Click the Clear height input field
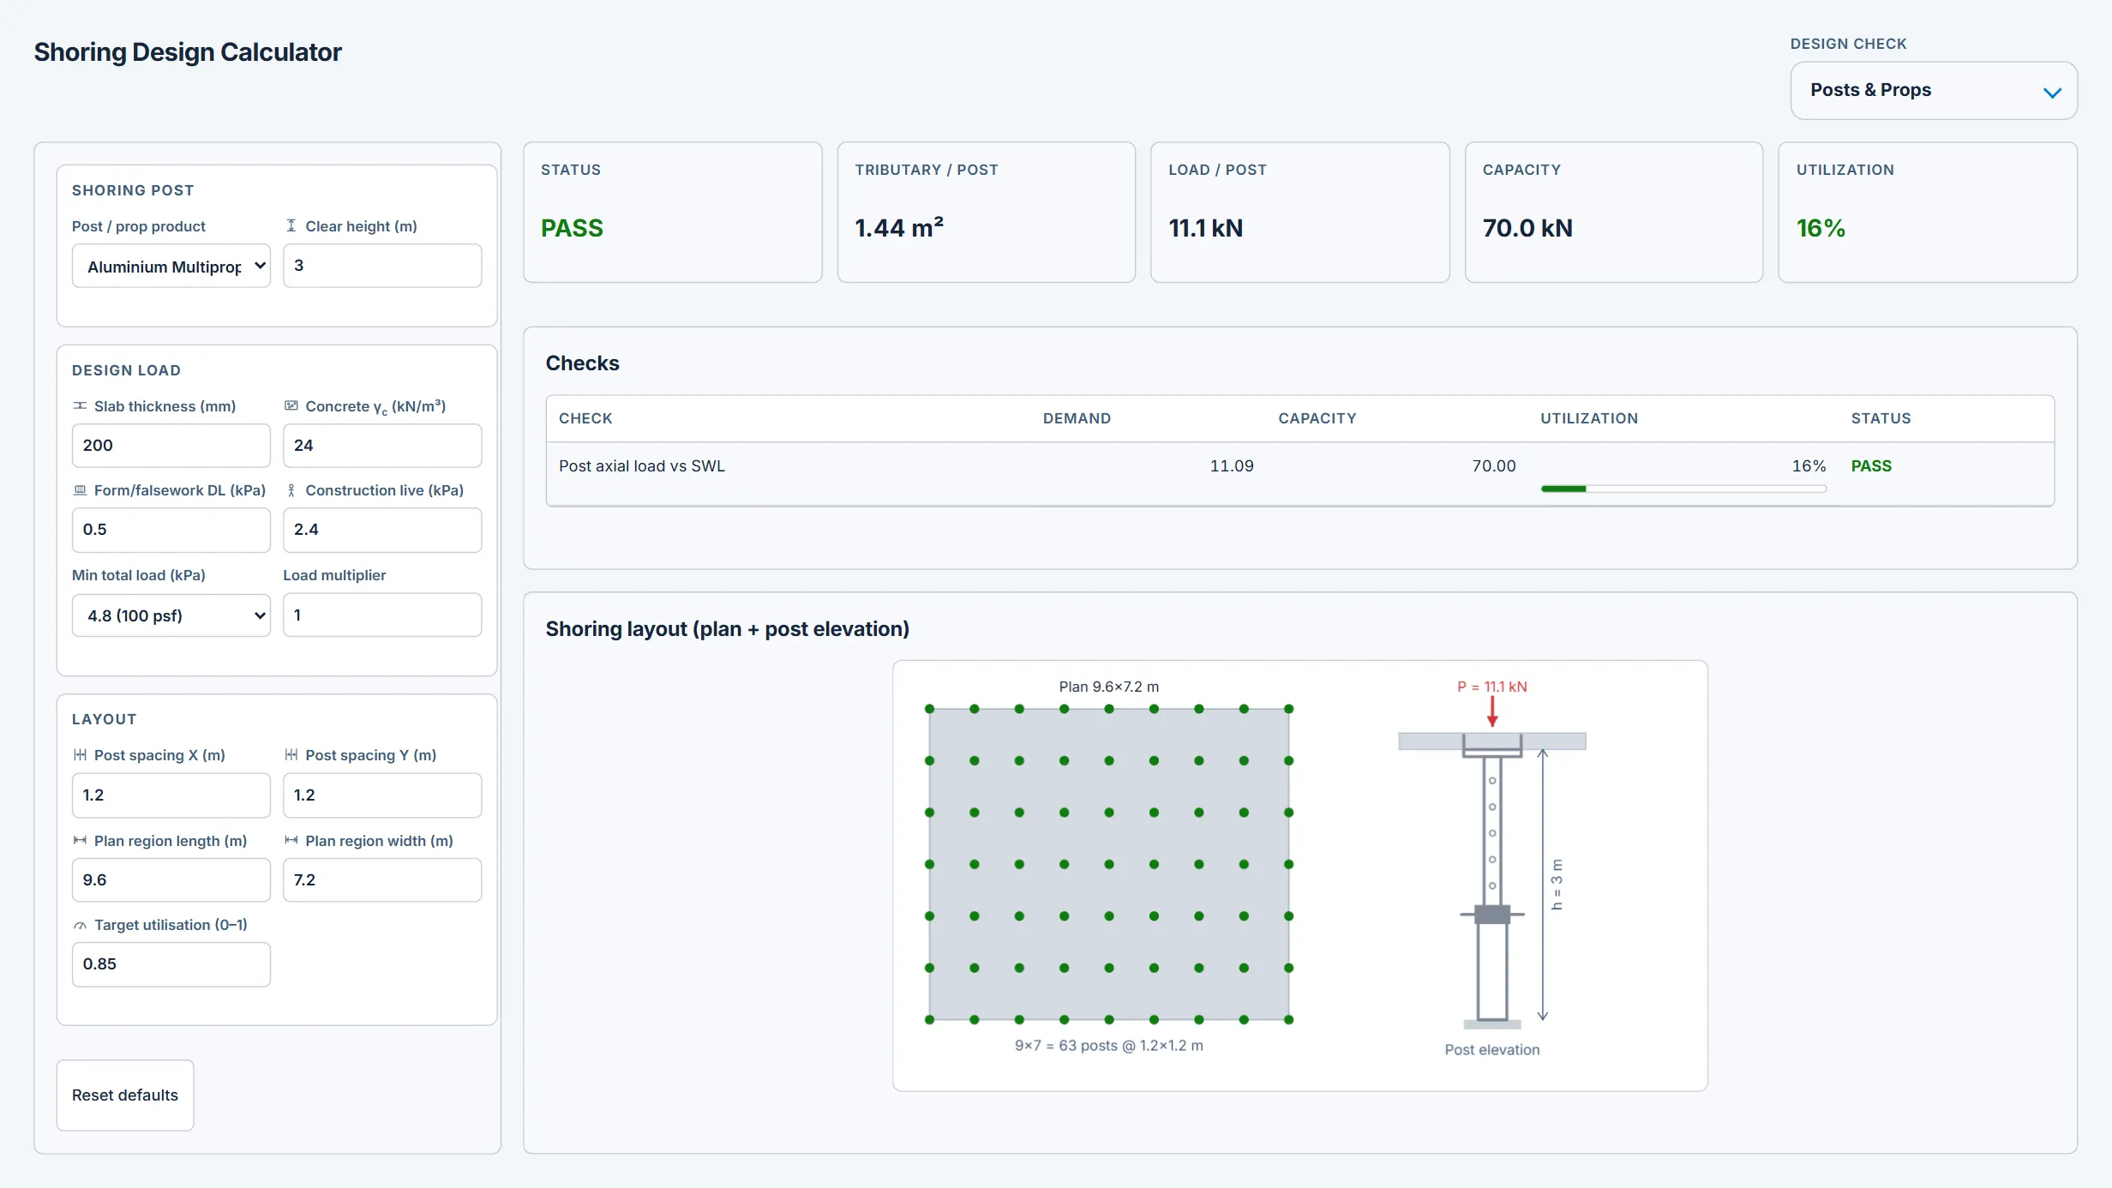Screen dimensions: 2112x1188 pos(382,266)
